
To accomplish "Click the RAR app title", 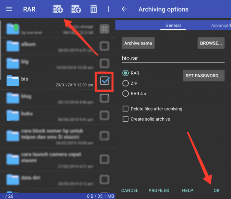I will (29, 9).
